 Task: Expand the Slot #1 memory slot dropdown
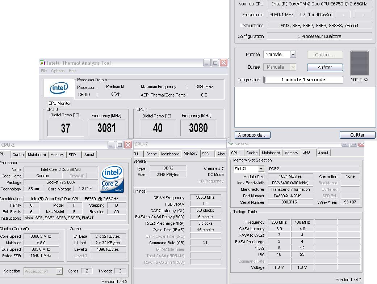tap(261, 169)
